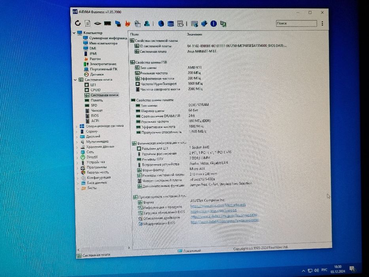Click the taskbar volume speaker icon
Screen dimensions: 369x277
[x=316, y=270]
